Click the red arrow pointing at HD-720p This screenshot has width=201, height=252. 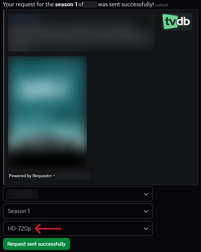point(48,229)
